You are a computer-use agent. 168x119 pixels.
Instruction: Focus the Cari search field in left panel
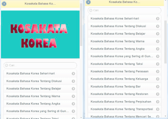40,65
